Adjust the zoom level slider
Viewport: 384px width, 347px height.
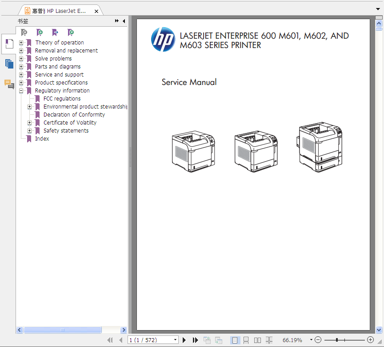(337, 340)
